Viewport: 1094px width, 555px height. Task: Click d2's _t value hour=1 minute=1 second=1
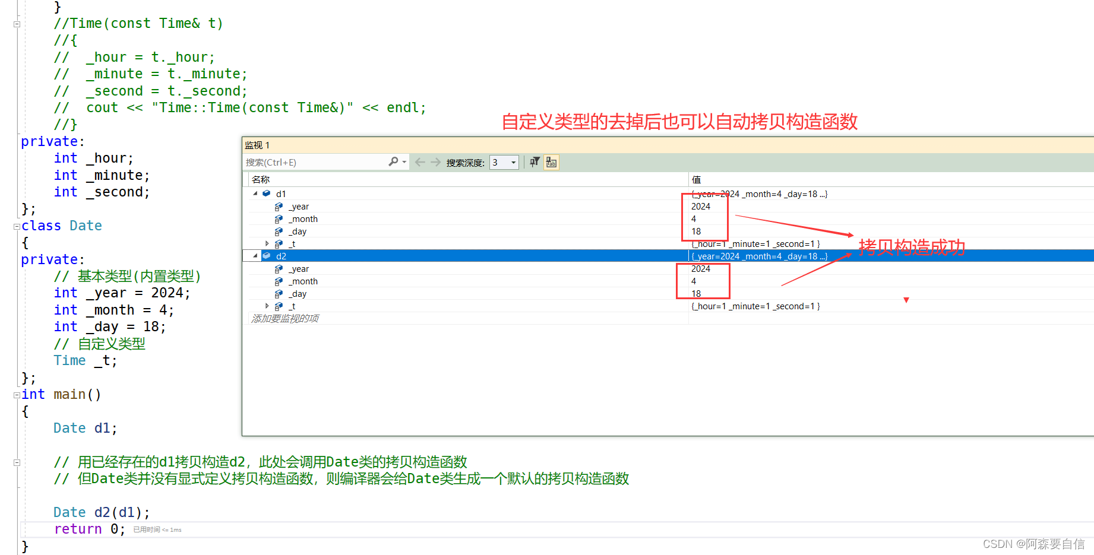pyautogui.click(x=755, y=306)
